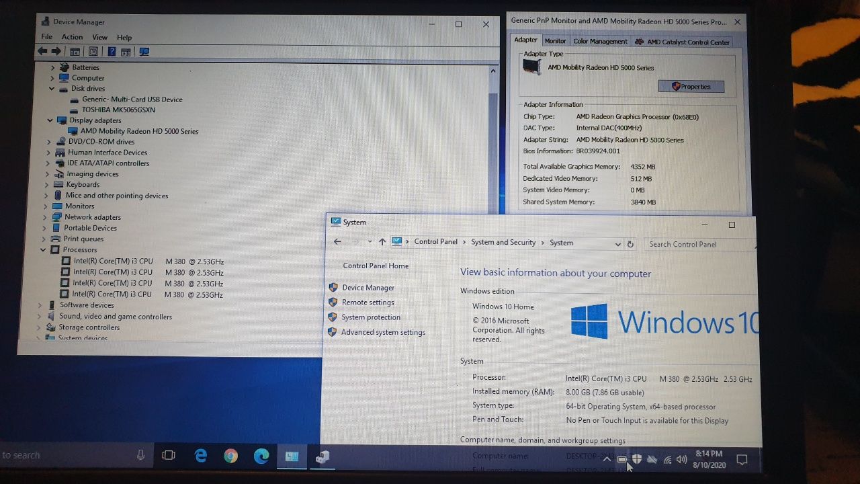Open Properties via the Device Manager toolbar icon
Screen dimensions: 860x484
tap(93, 51)
